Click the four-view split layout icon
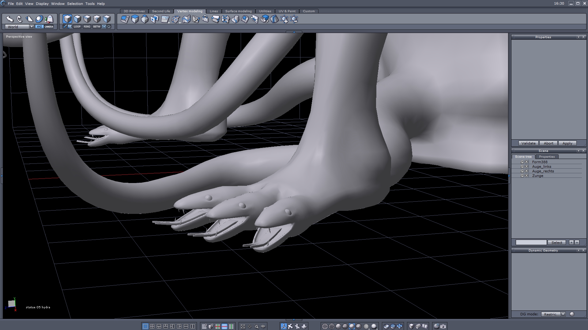This screenshot has height=330, width=588. pos(152,326)
